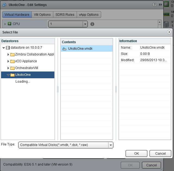Select vCO Appliance in the tree
The height and width of the screenshot is (171, 174).
click(x=26, y=61)
